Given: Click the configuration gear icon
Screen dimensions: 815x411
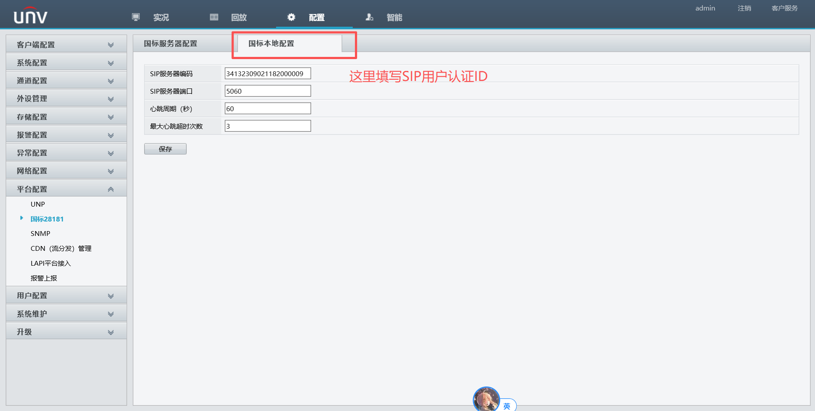Looking at the screenshot, I should 291,17.
